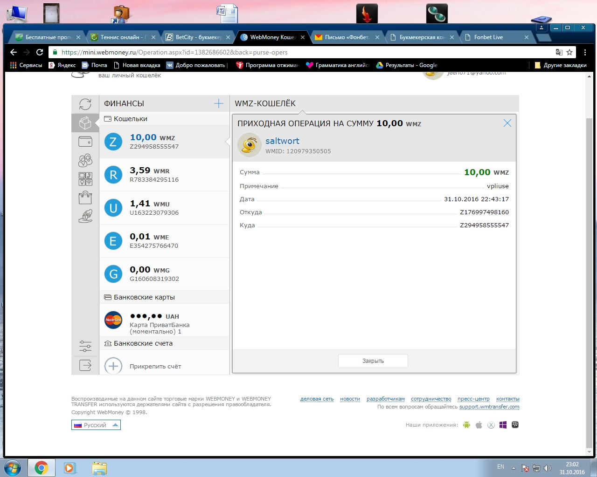This screenshot has width=597, height=477.
Task: Open file explorer in taskbar
Action: (x=99, y=468)
